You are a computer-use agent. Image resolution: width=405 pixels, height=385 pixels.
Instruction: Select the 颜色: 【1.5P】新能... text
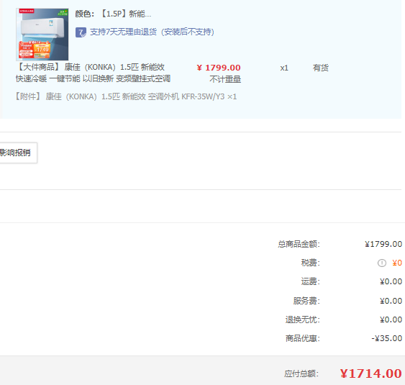click(113, 14)
